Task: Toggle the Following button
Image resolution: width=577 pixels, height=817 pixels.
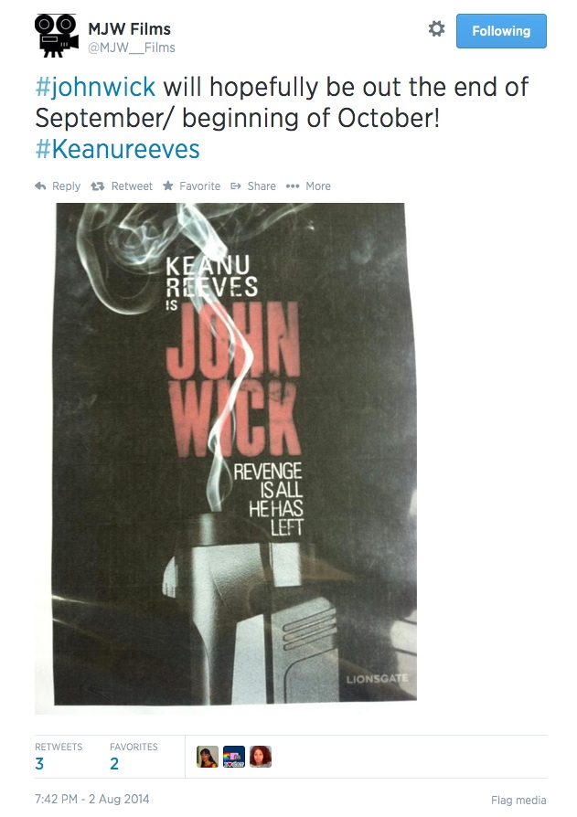Action: [x=501, y=31]
